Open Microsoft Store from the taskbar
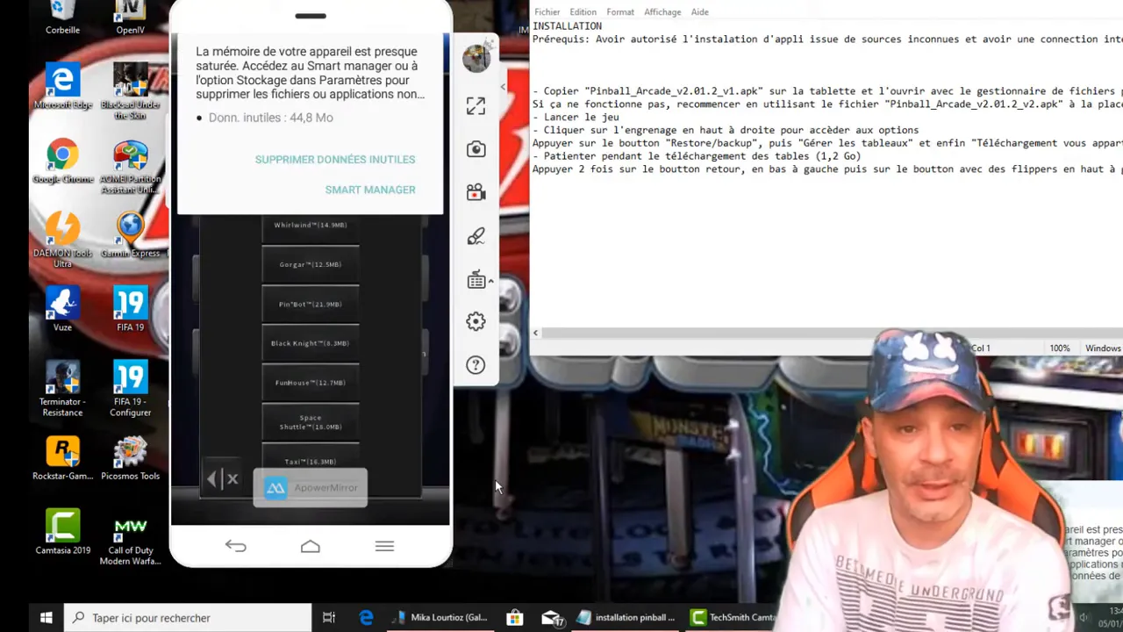The image size is (1123, 632). coord(515,618)
